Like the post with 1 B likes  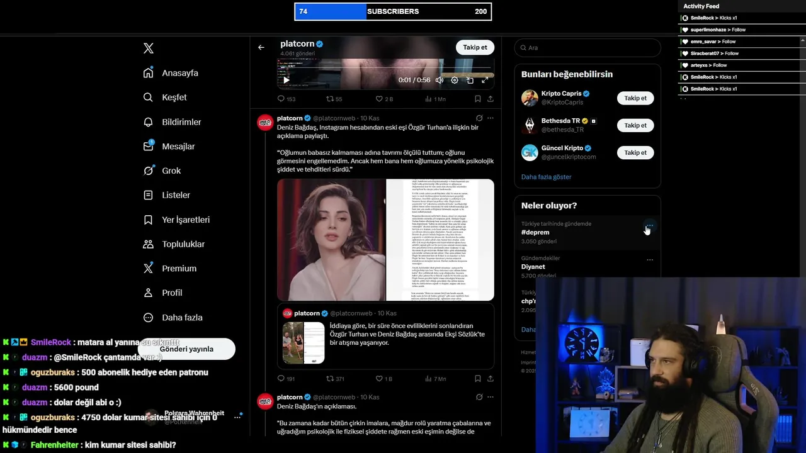383,379
